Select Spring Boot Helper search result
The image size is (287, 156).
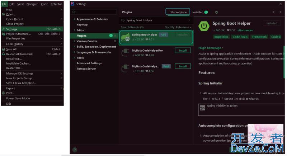156,37
